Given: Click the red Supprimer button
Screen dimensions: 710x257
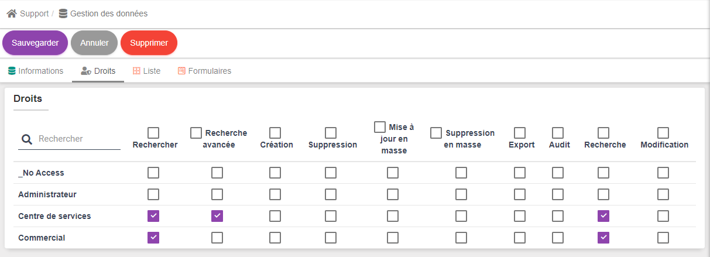Looking at the screenshot, I should [149, 43].
